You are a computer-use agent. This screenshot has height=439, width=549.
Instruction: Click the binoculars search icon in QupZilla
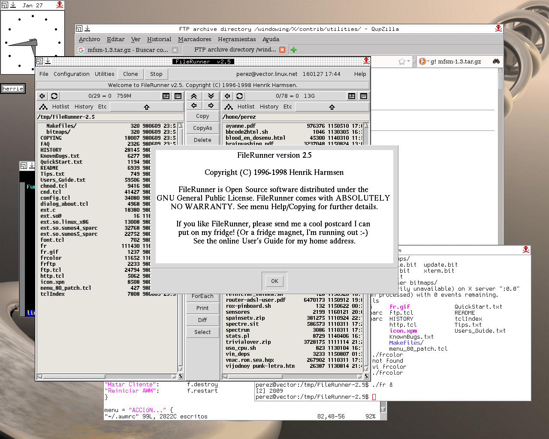[496, 61]
